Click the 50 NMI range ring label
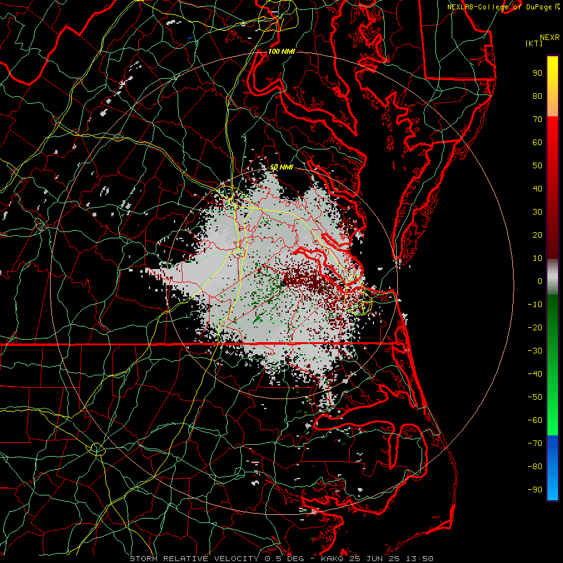Screen dimensions: 563x563 click(281, 167)
